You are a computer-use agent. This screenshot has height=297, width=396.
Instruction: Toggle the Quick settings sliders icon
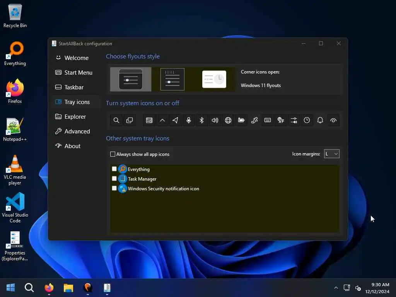click(294, 120)
